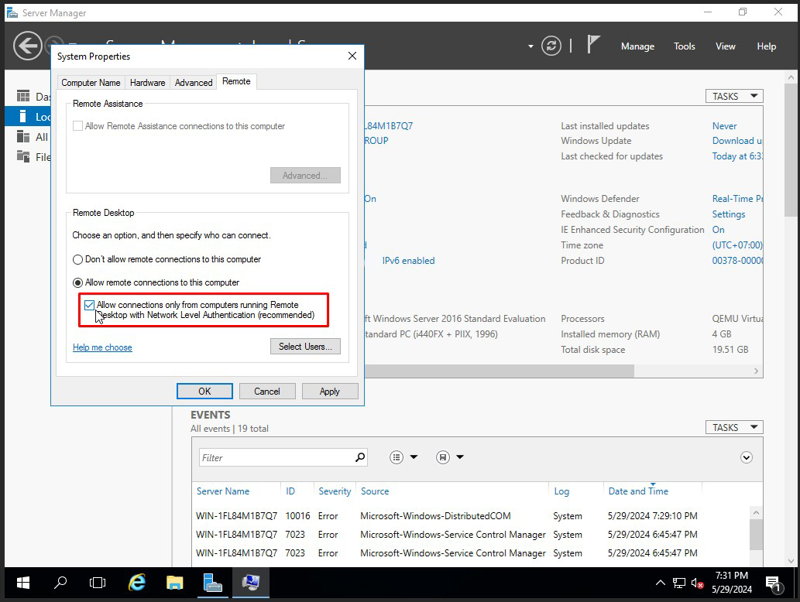Viewport: 800px width, 602px height.
Task: Open Server Manager notifications flag
Action: [x=592, y=45]
